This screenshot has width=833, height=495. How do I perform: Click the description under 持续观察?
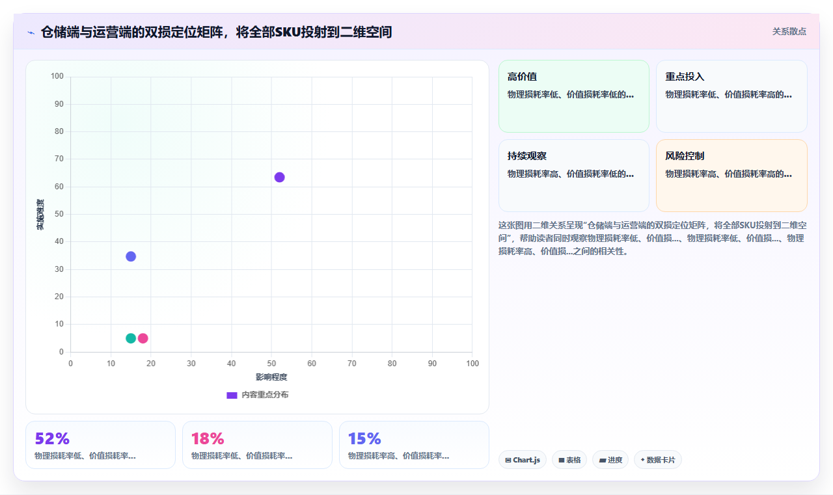point(571,174)
